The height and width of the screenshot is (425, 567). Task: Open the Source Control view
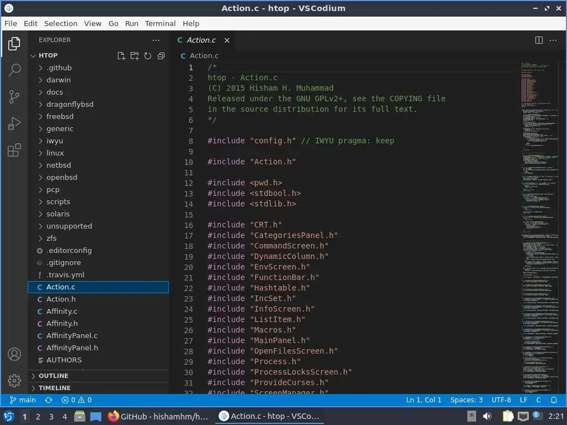14,96
